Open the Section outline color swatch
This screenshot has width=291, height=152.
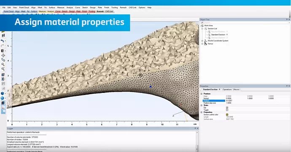[x=227, y=115]
